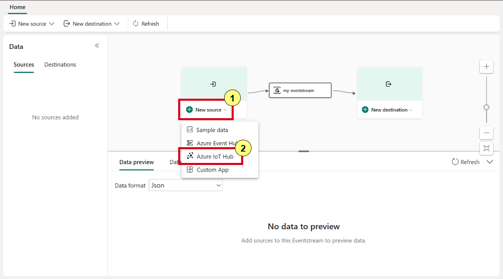Choose Azure IoT Hub from menu
Image resolution: width=503 pixels, height=279 pixels.
point(220,156)
